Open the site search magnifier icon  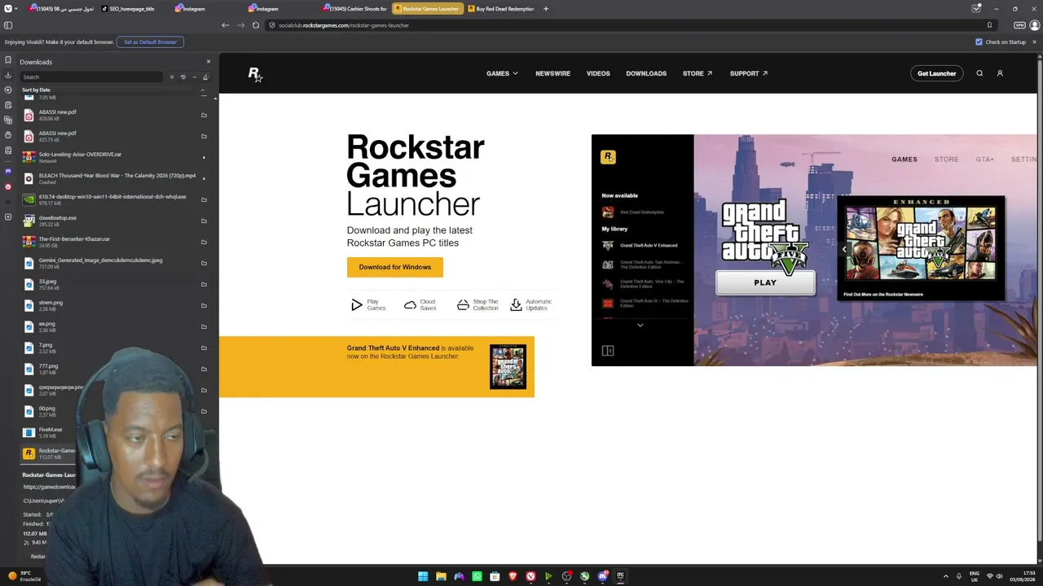click(979, 73)
